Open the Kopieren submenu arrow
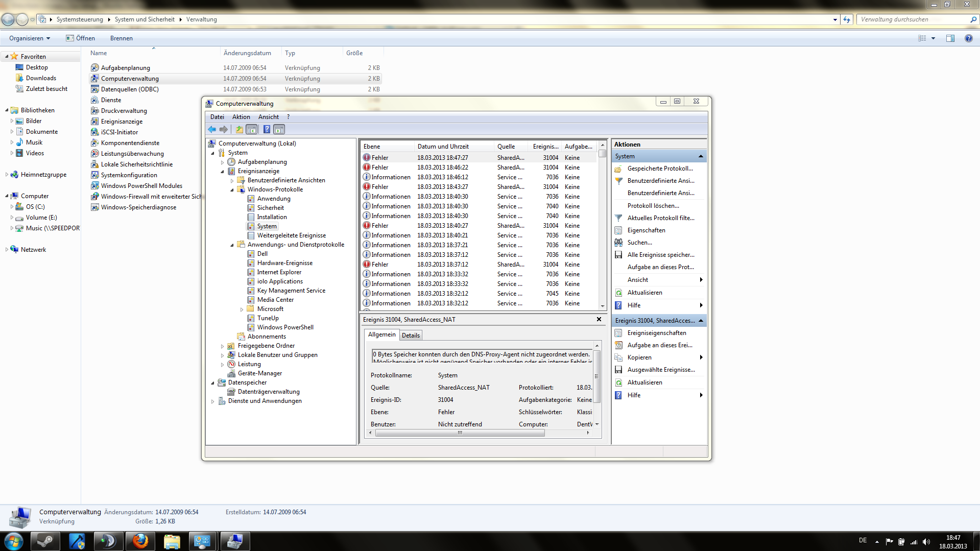 (x=701, y=357)
